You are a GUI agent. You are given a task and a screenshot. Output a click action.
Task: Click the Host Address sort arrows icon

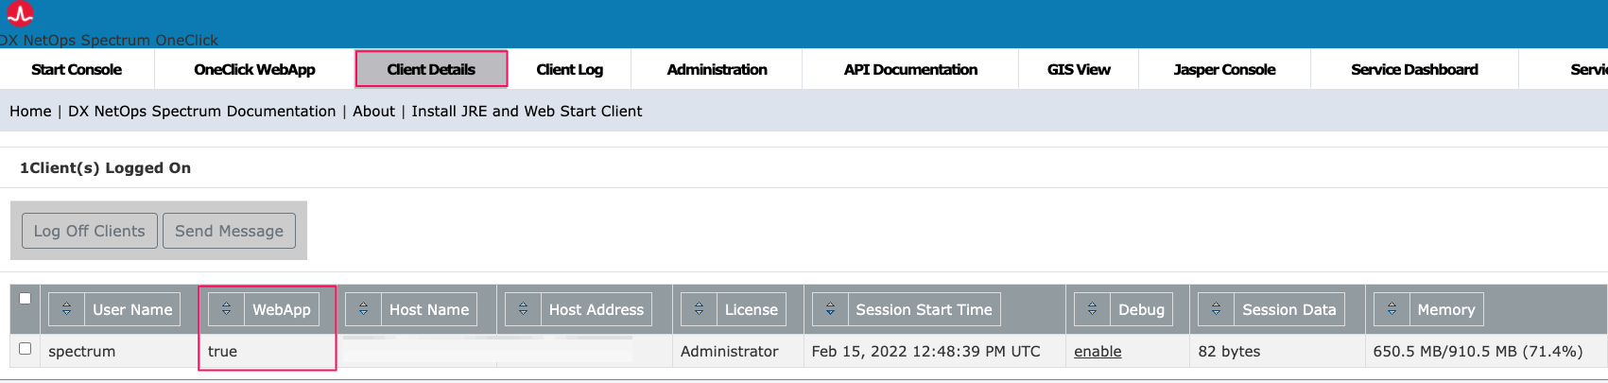point(523,309)
